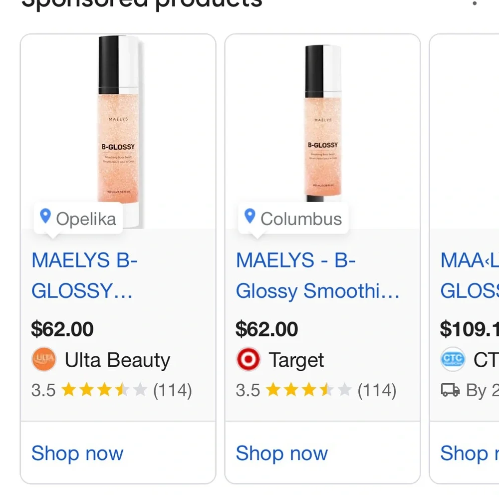Screen dimensions: 499x499
Task: Open the third MAELYS product title
Action: (x=469, y=275)
